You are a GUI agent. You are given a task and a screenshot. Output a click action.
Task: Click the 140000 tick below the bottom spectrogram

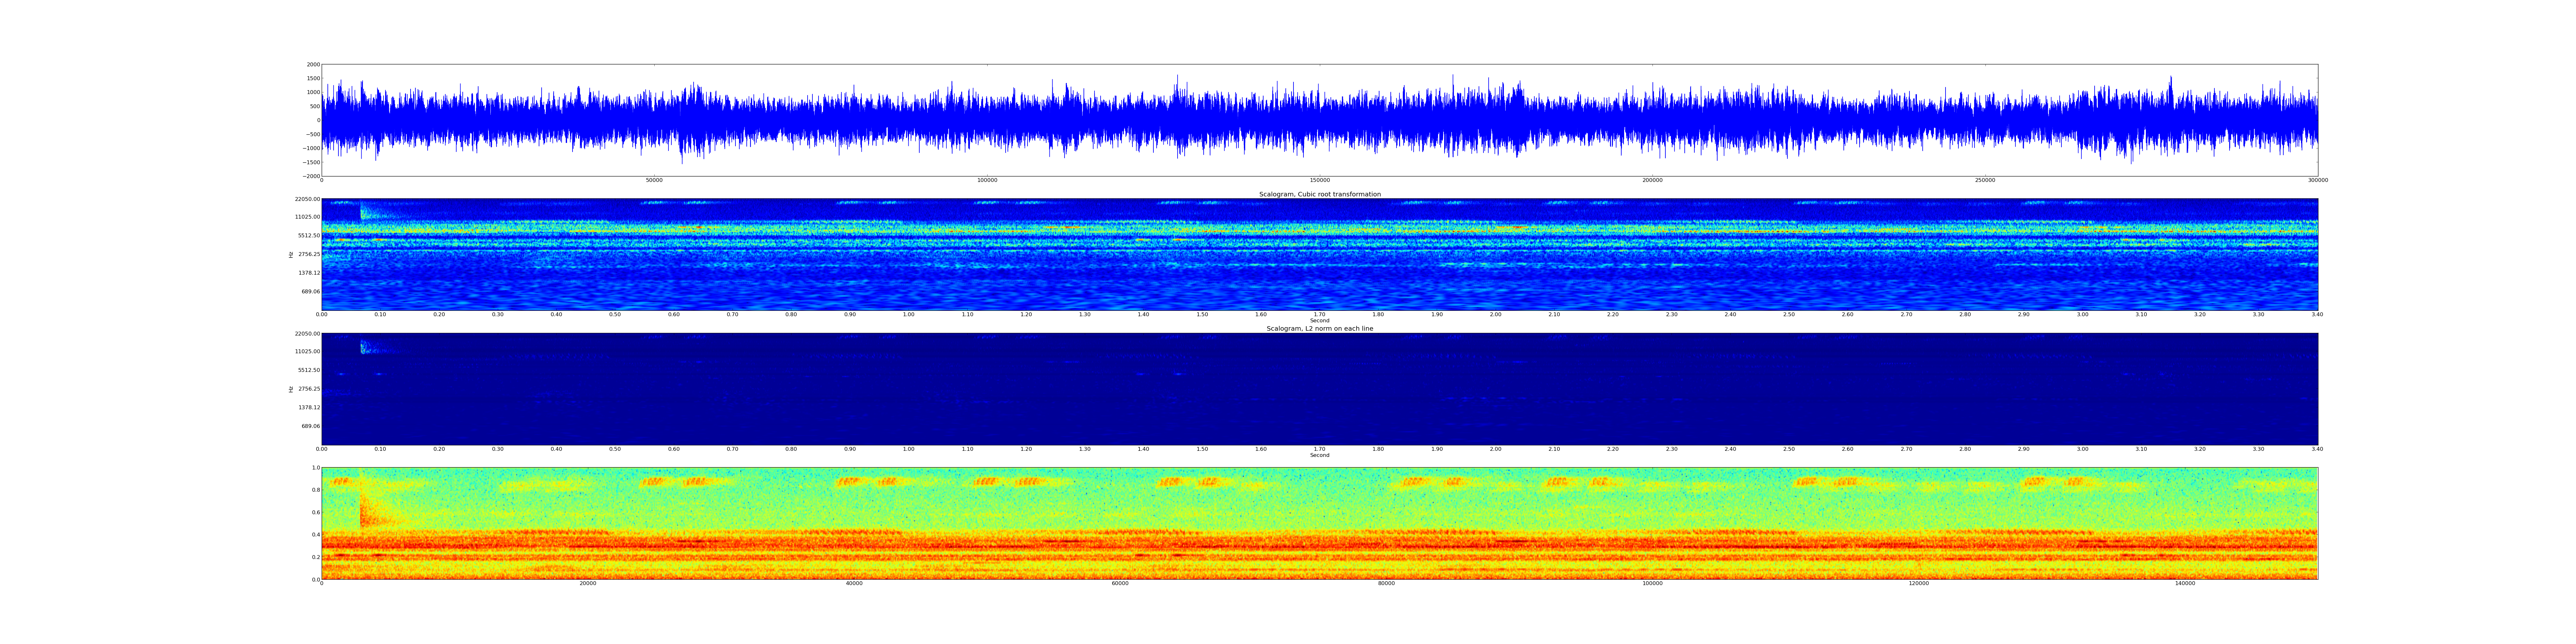click(2185, 583)
